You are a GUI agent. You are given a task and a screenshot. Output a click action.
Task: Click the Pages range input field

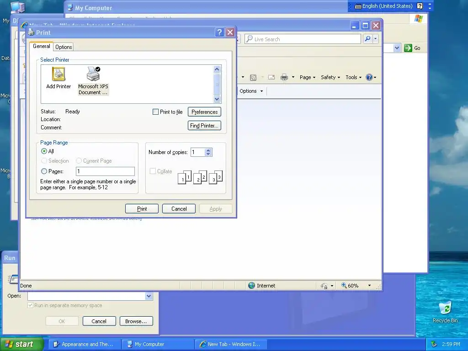106,171
